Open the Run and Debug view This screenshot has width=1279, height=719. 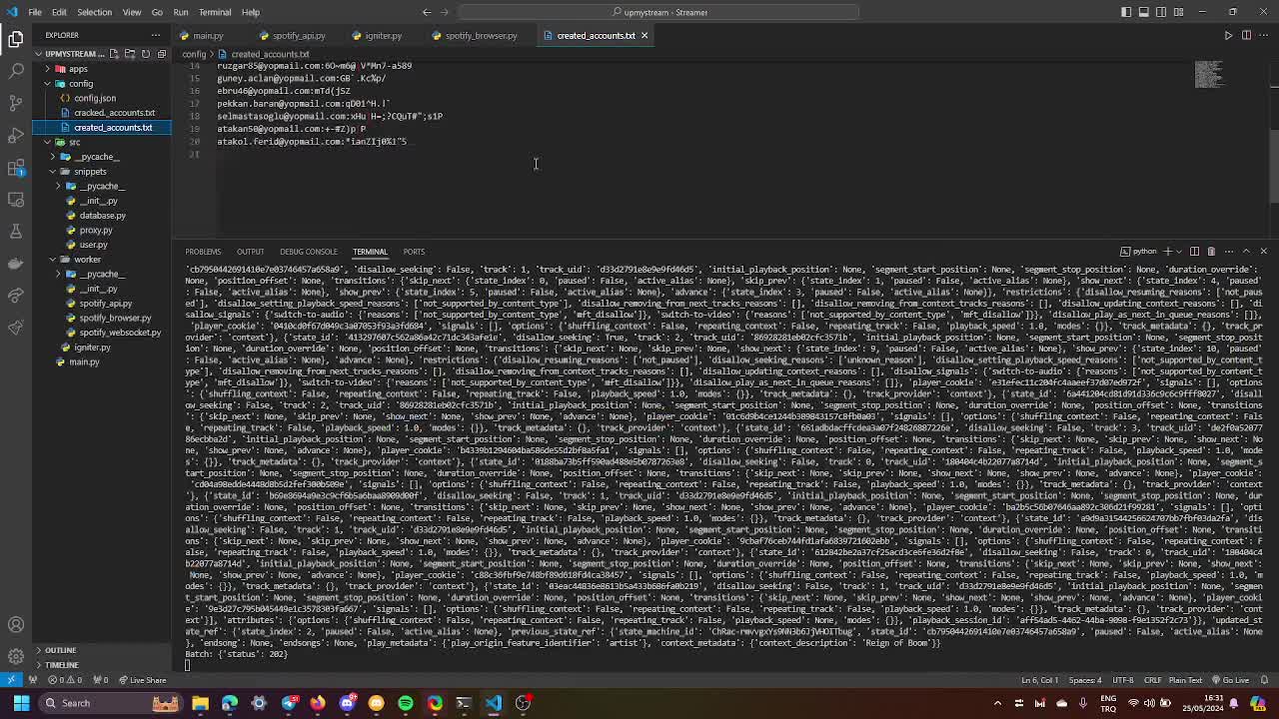coord(16,135)
